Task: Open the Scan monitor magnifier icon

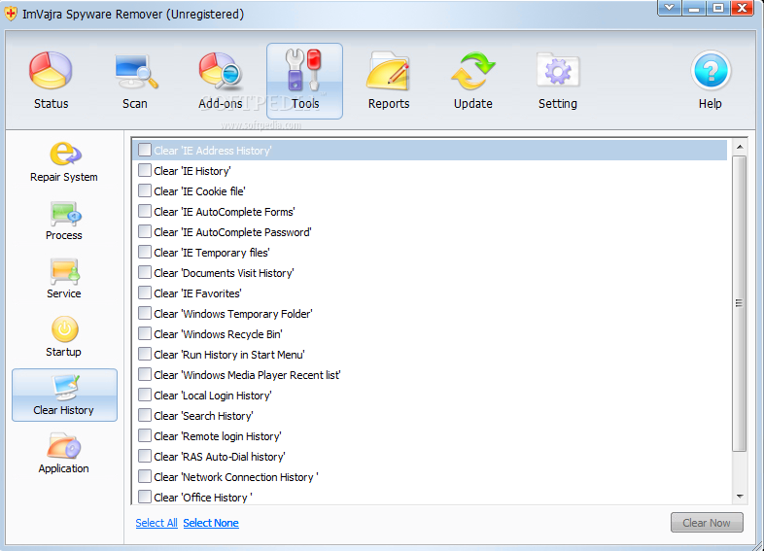Action: (135, 71)
